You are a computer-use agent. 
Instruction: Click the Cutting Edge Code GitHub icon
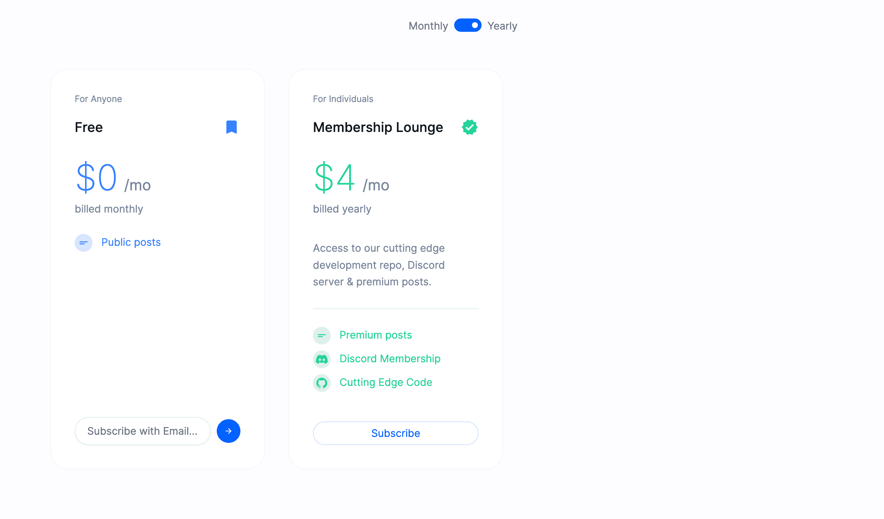pyautogui.click(x=322, y=383)
